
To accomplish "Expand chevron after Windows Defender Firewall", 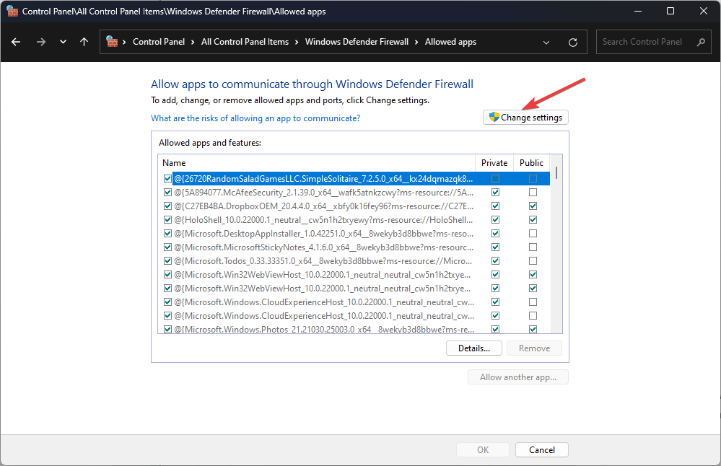I will 416,43.
